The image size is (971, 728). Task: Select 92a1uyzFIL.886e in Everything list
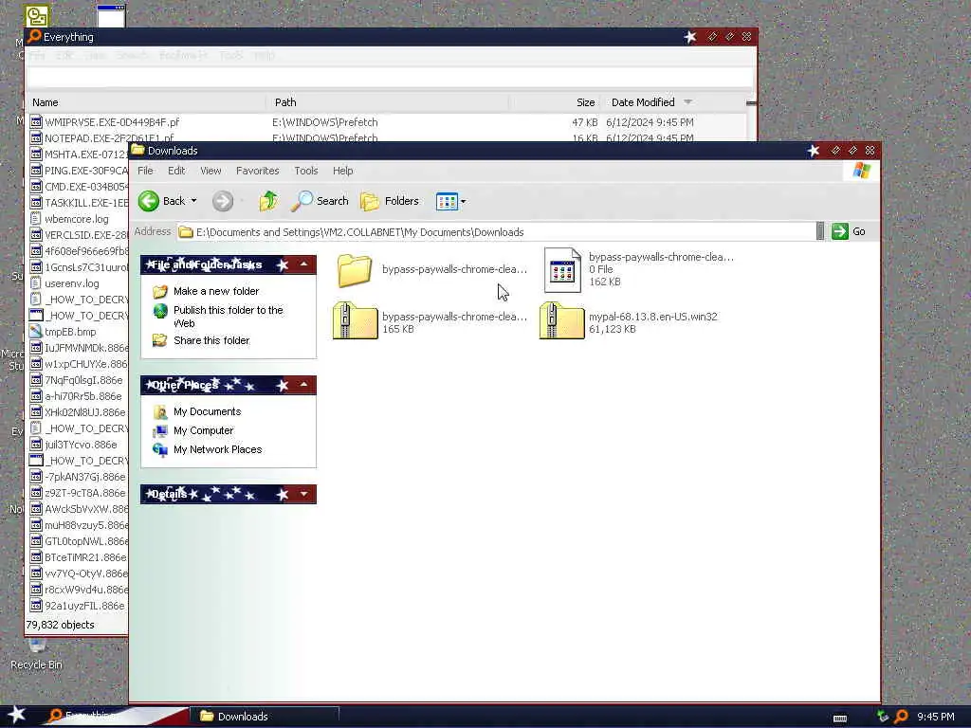click(84, 606)
